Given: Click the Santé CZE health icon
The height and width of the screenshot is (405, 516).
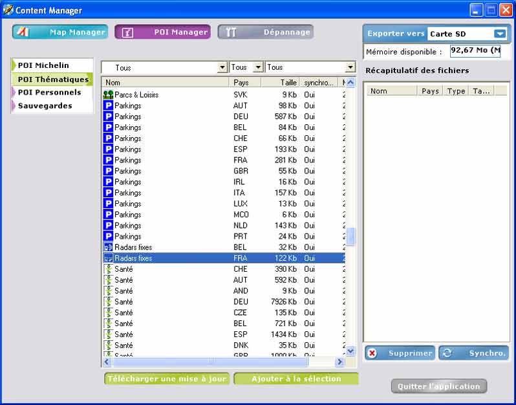Looking at the screenshot, I should [108, 312].
